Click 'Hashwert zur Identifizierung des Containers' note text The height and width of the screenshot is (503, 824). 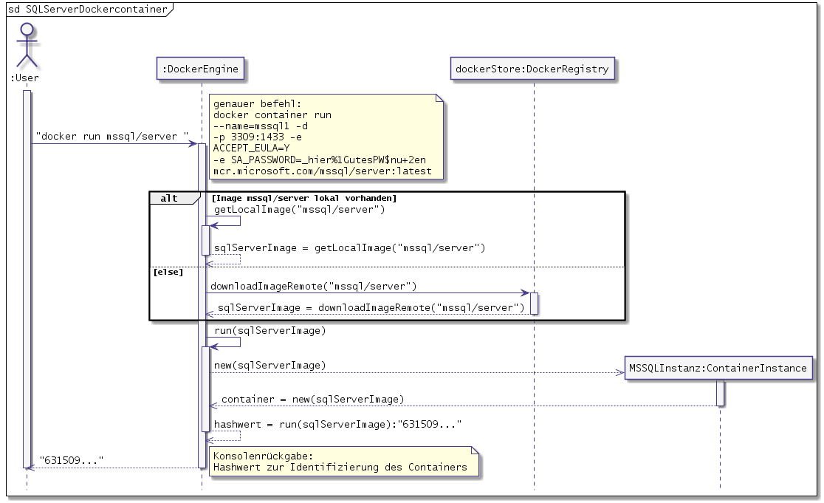[x=340, y=468]
